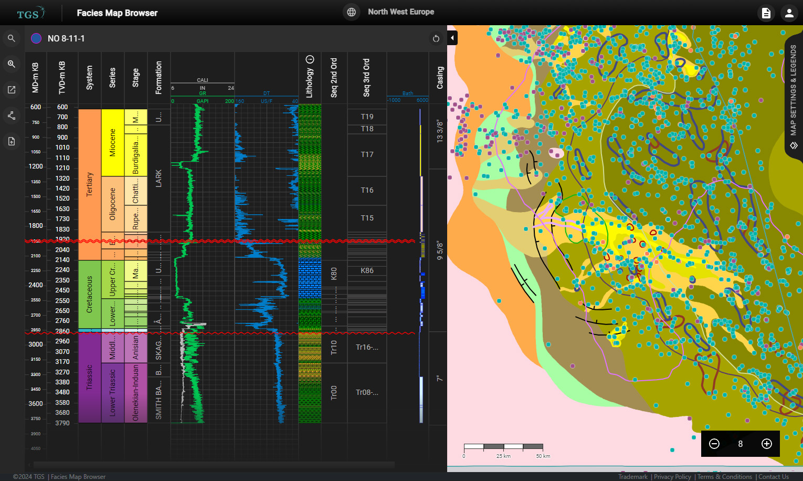Open the Privacy Policy link

click(672, 476)
